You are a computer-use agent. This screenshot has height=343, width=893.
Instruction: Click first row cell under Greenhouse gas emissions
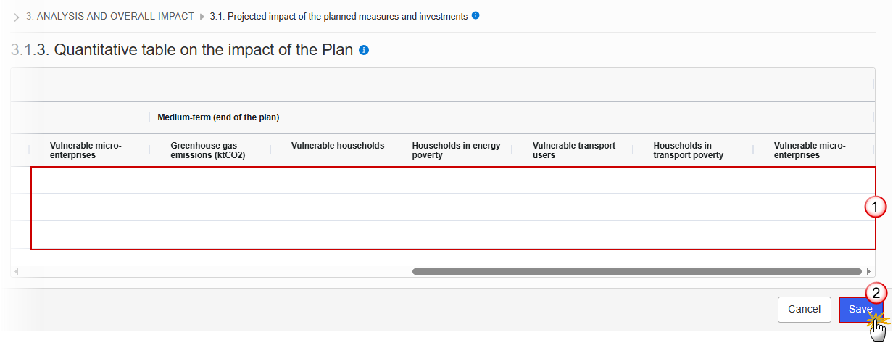[x=209, y=180]
